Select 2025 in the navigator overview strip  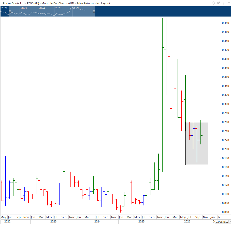point(58,8)
